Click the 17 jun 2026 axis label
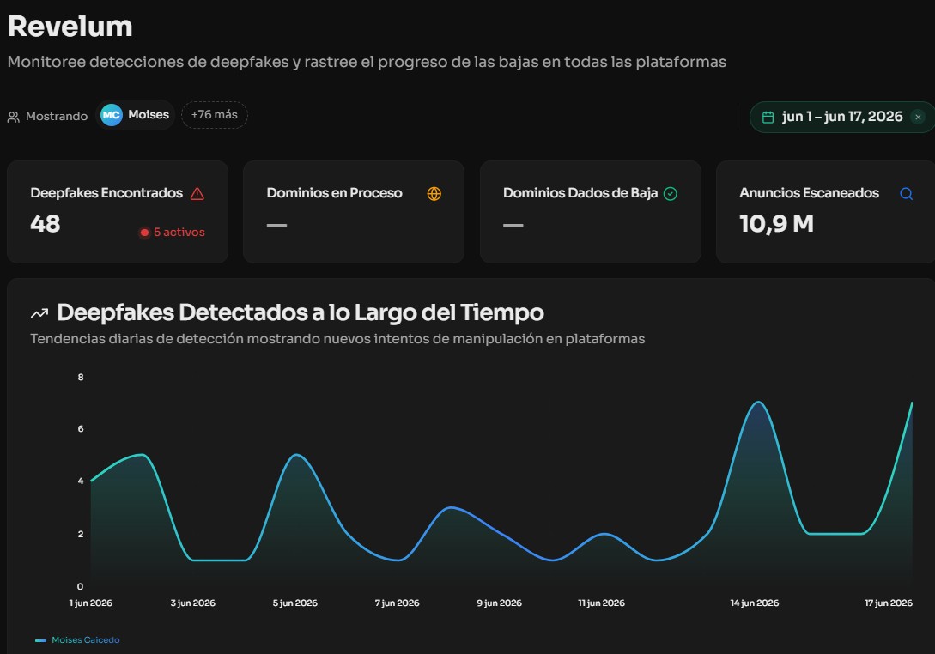The image size is (935, 654). pyautogui.click(x=889, y=603)
